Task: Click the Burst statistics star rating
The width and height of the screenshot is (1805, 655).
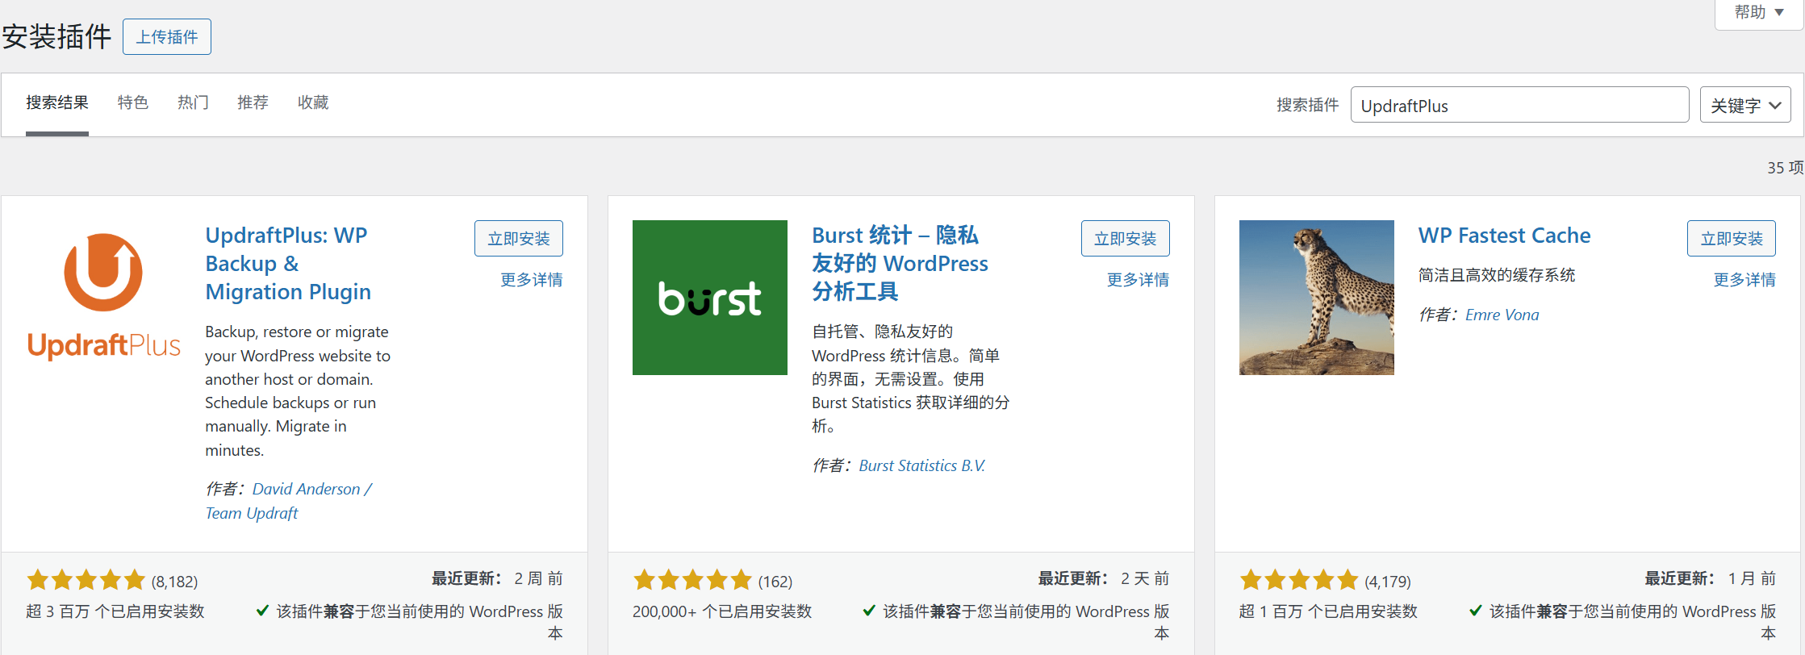Action: tap(692, 580)
